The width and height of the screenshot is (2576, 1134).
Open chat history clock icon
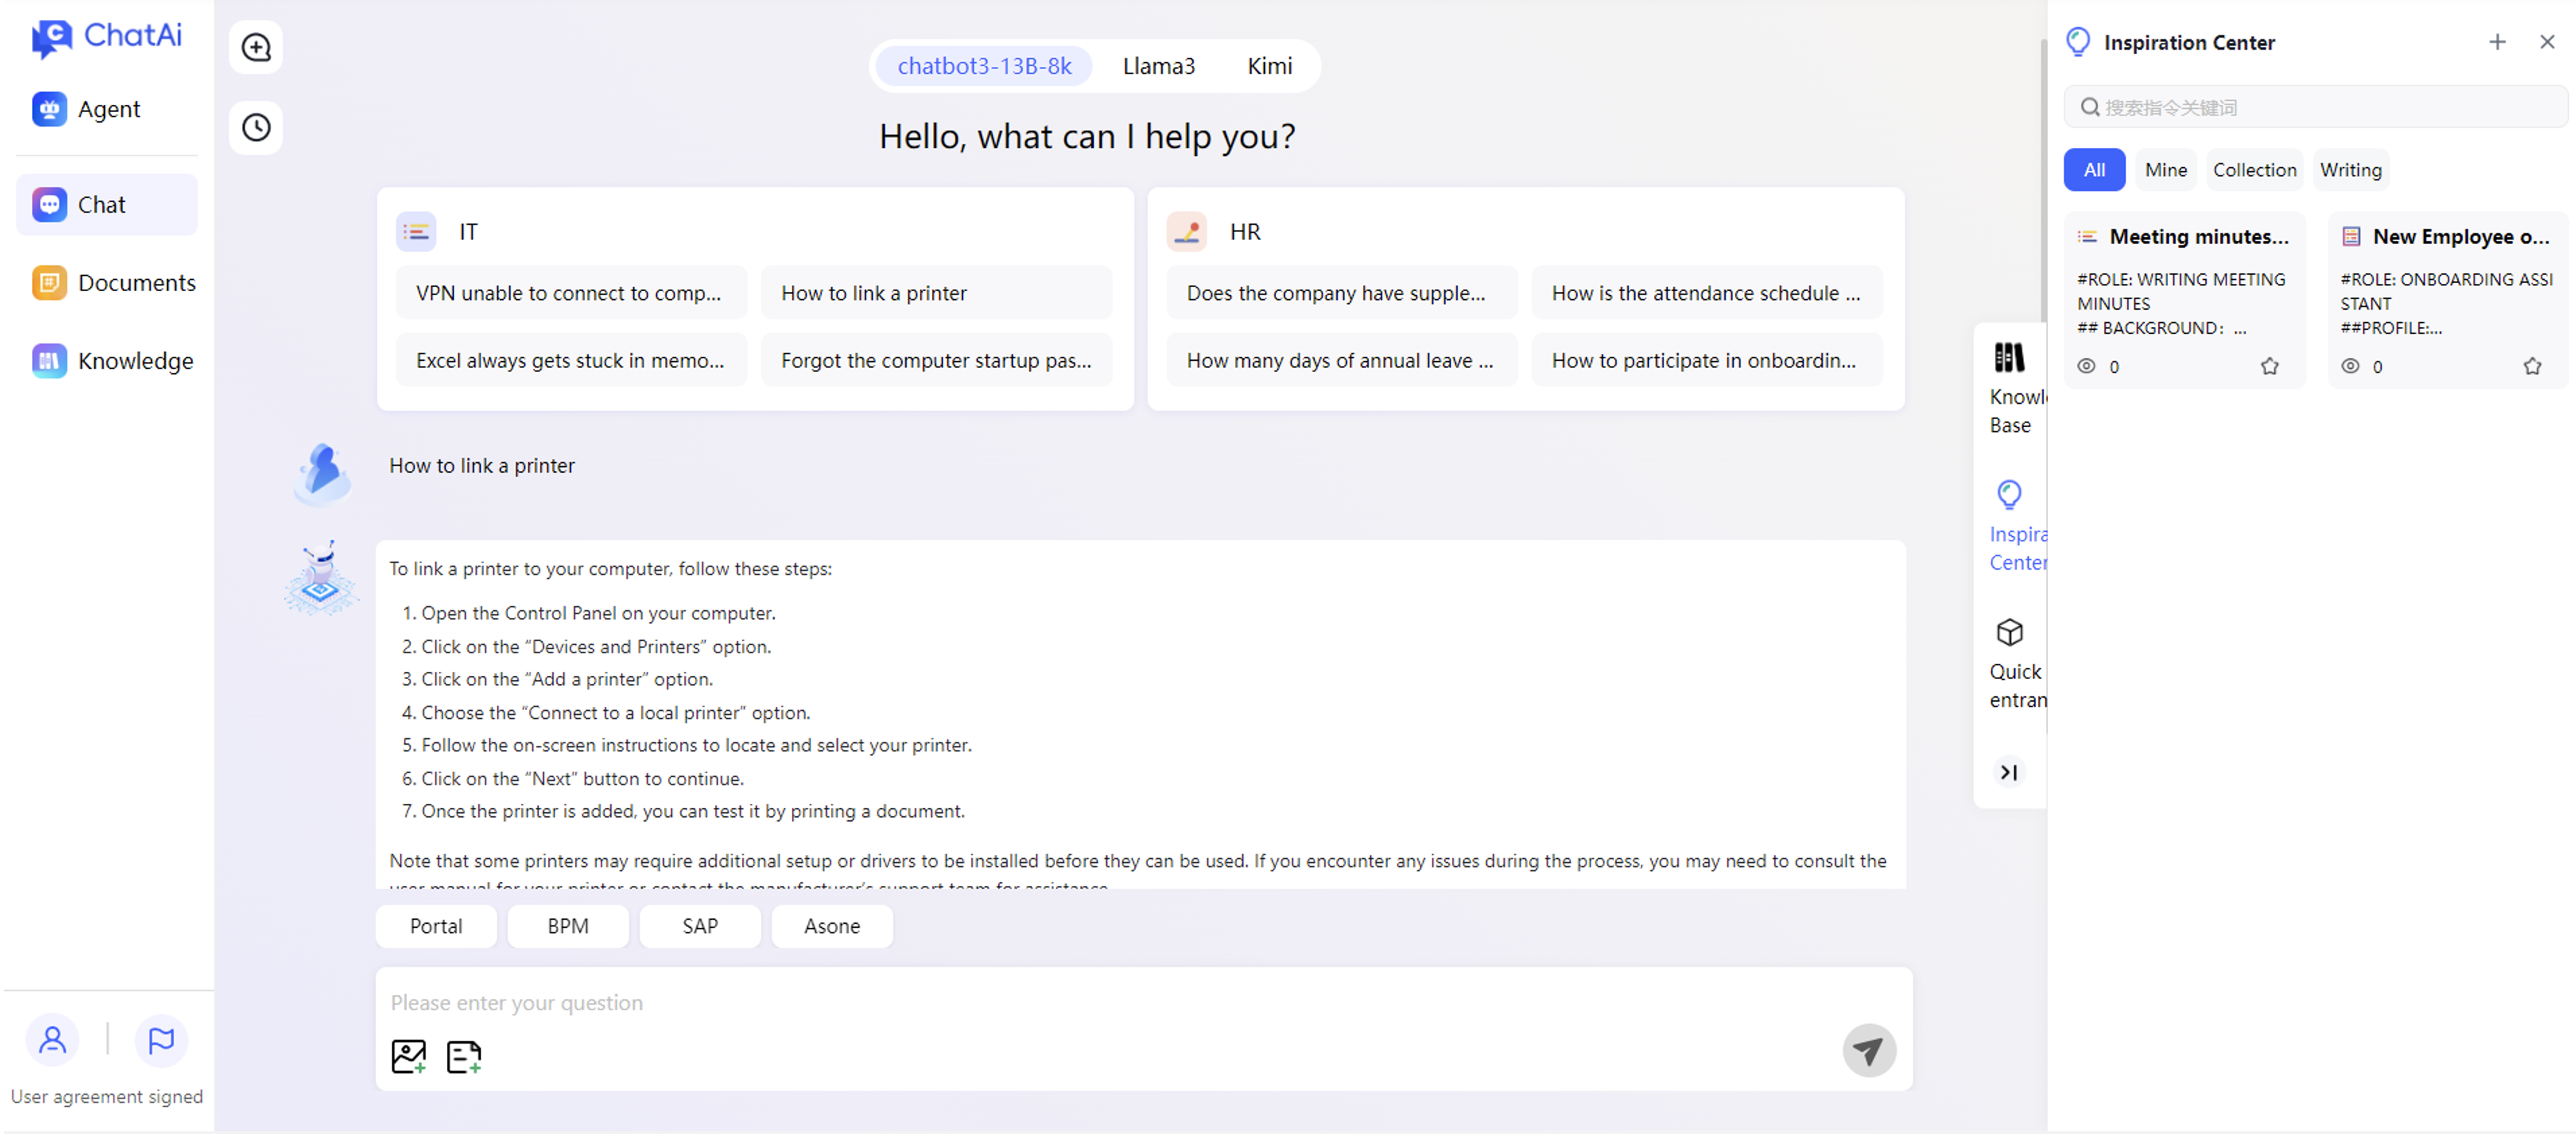pos(256,127)
